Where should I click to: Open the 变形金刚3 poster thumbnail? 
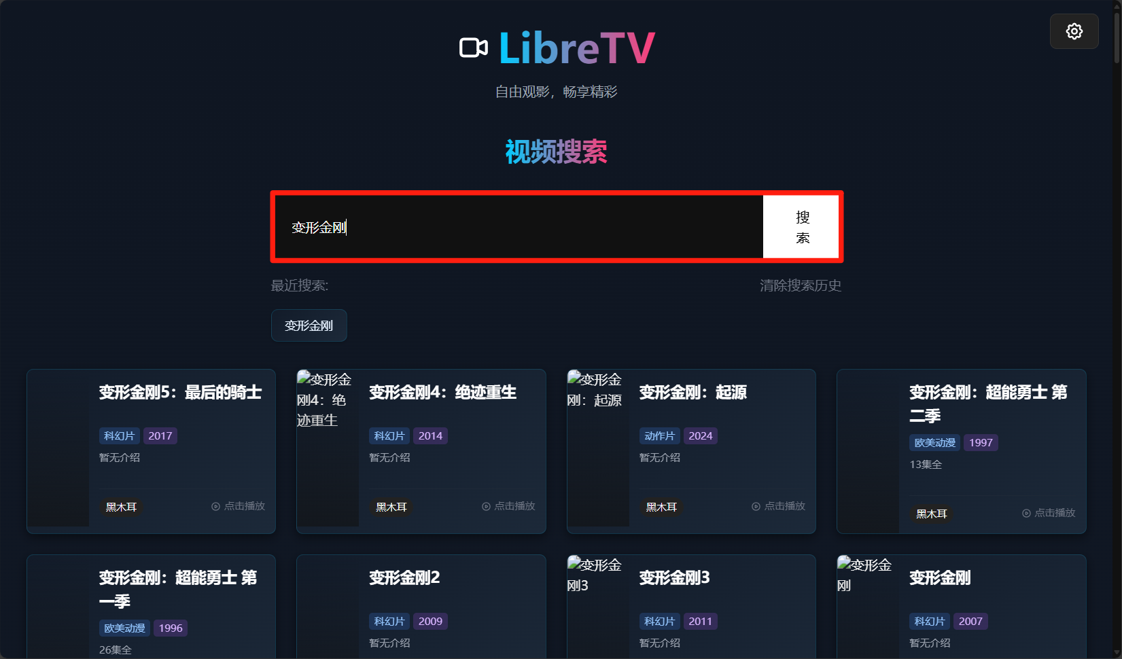click(598, 607)
